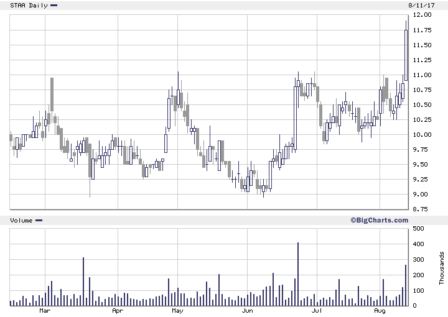Click the 200 volume axis label
The height and width of the screenshot is (317, 448).
coord(419,275)
